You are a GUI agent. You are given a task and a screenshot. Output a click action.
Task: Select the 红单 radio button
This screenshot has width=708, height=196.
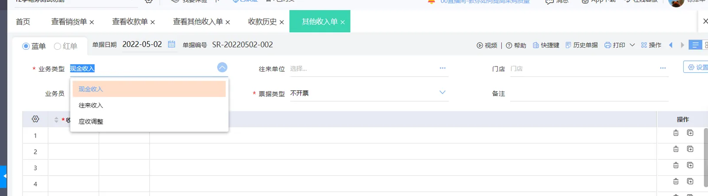57,46
